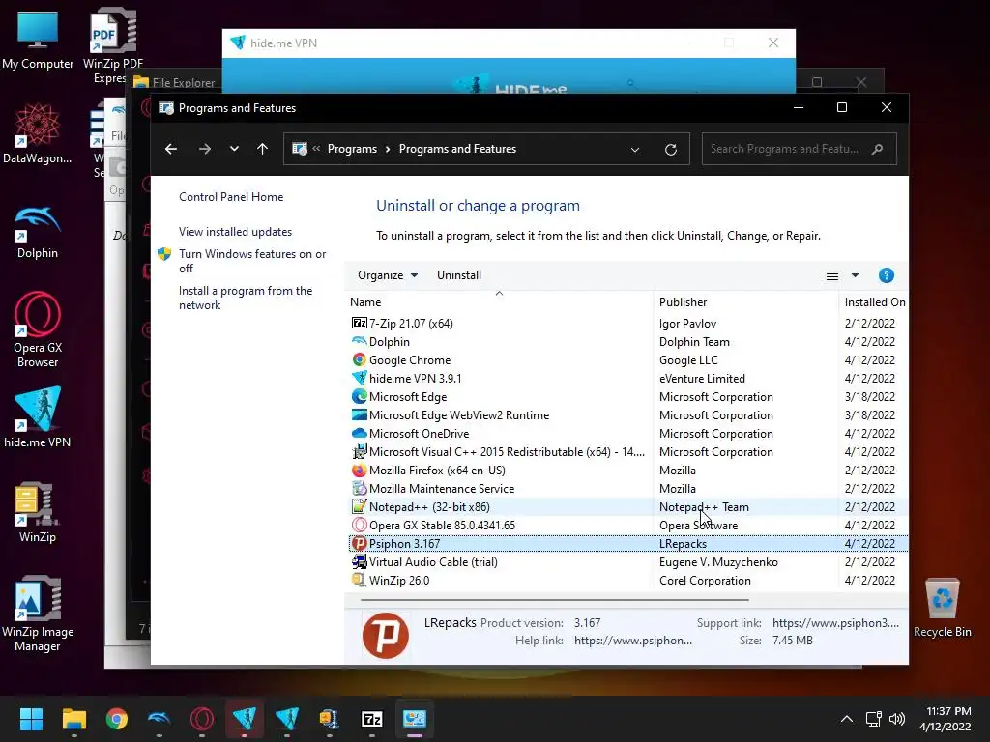The image size is (990, 742).
Task: Open Control Panel Home link
Action: pyautogui.click(x=231, y=197)
